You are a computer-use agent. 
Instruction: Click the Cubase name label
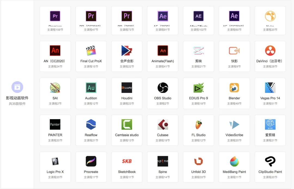click(163, 135)
